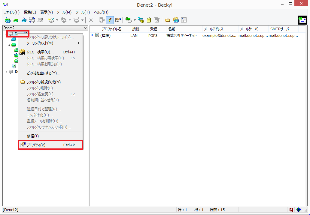310x215 pixels.
Task: Select the blue inbox tray in folder tree
Action: point(14,39)
